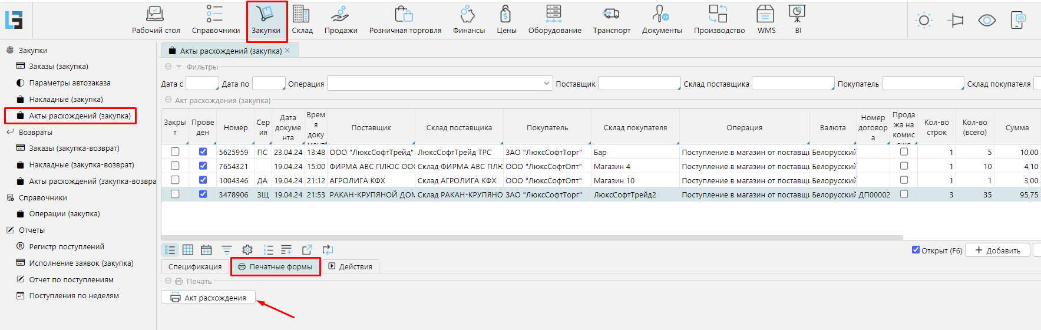The image size is (1041, 330).
Task: Open the Действия tab
Action: [x=350, y=267]
